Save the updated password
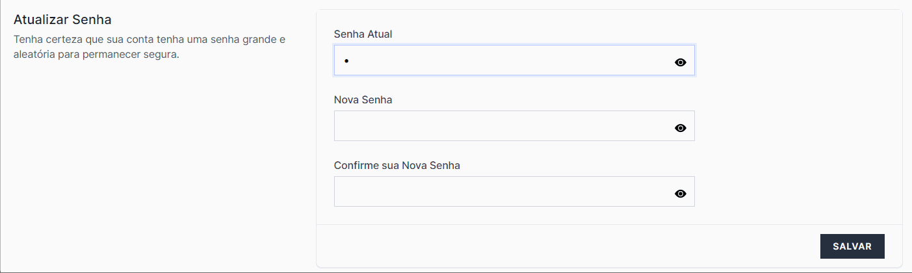The width and height of the screenshot is (912, 273). coord(852,246)
